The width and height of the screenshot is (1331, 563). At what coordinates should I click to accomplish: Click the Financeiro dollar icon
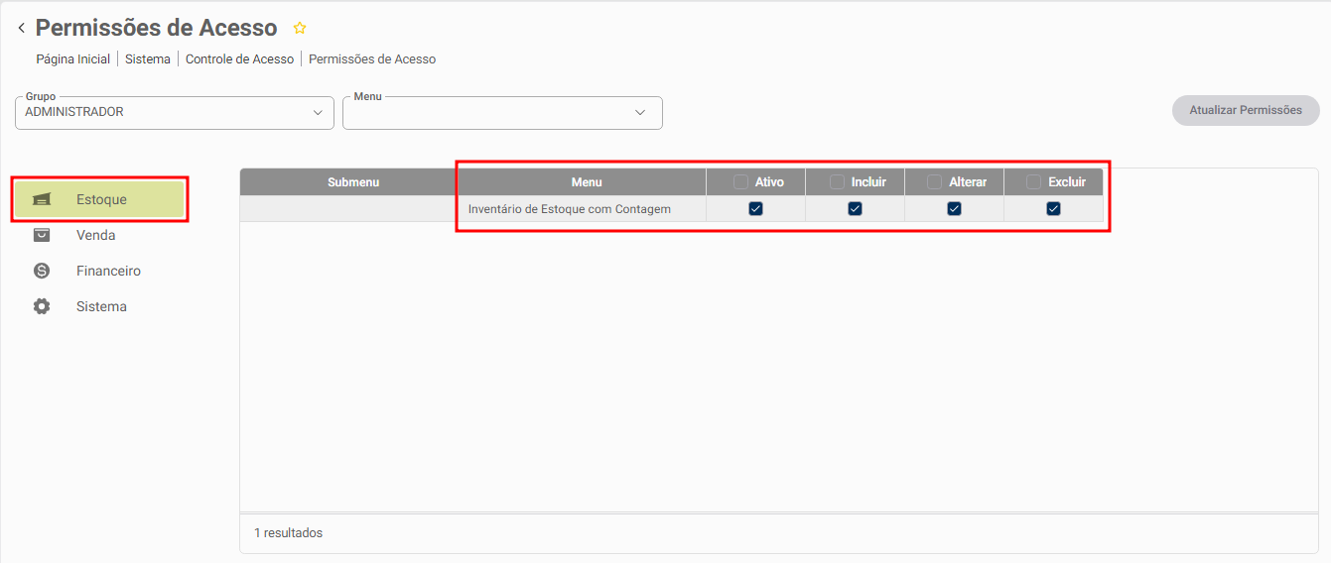point(41,271)
